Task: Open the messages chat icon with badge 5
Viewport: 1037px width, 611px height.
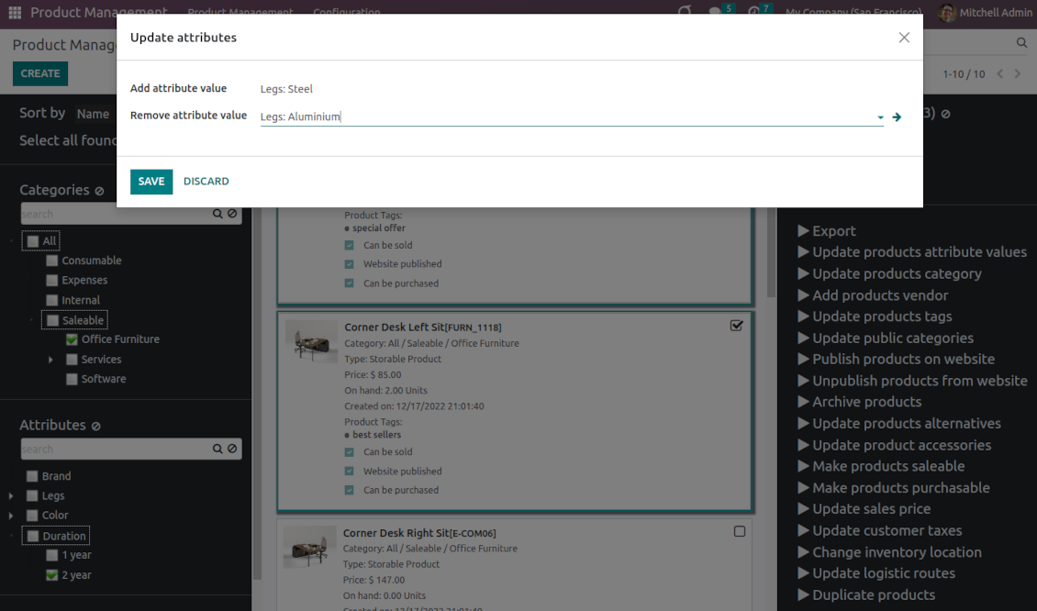Action: 715,11
